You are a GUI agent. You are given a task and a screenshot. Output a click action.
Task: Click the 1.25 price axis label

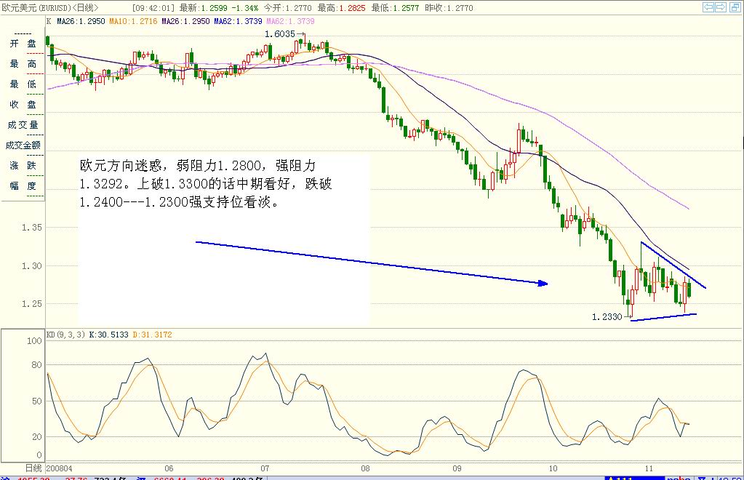pos(32,304)
